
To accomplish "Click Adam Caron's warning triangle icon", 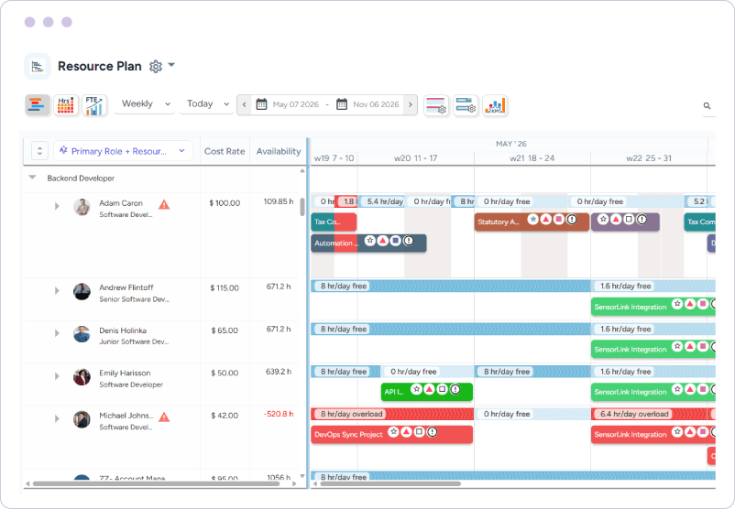I will [164, 205].
